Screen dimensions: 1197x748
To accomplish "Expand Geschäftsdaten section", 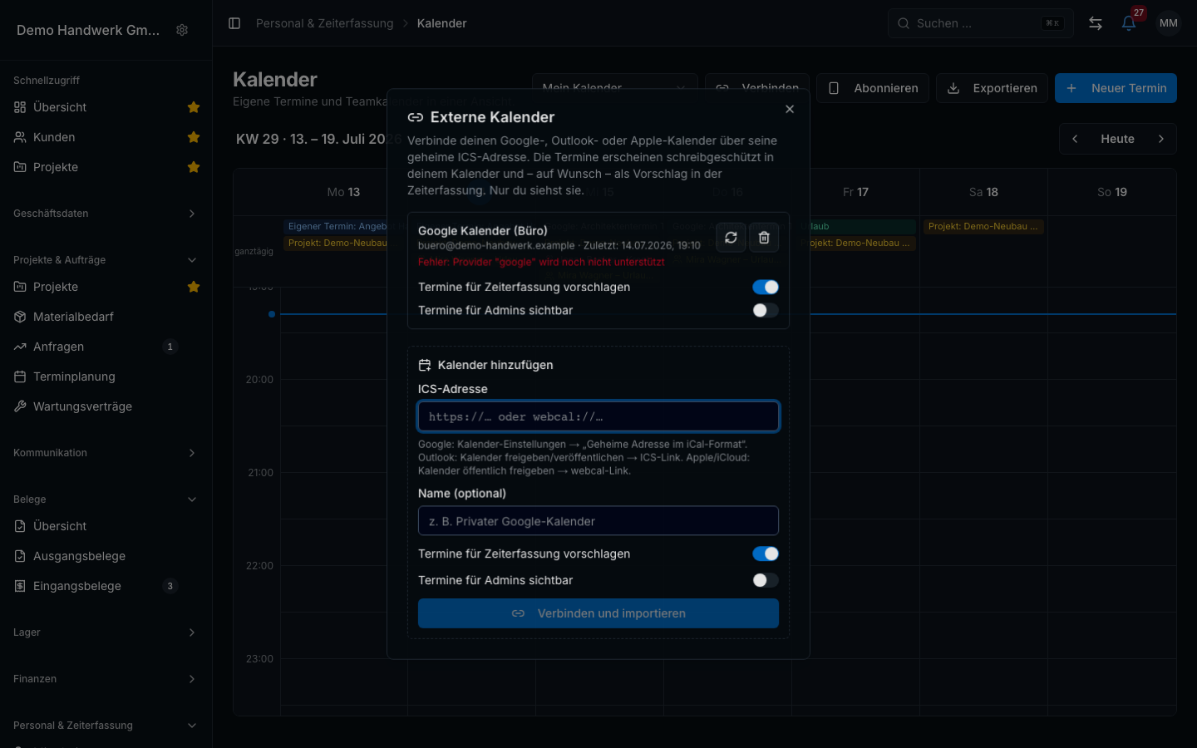I will click(106, 214).
